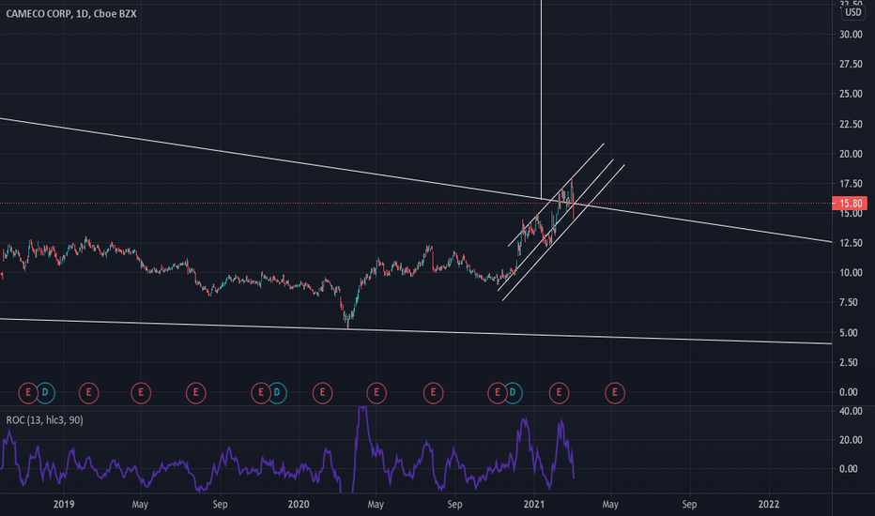
Task: Click the USD currency button
Action: [852, 12]
